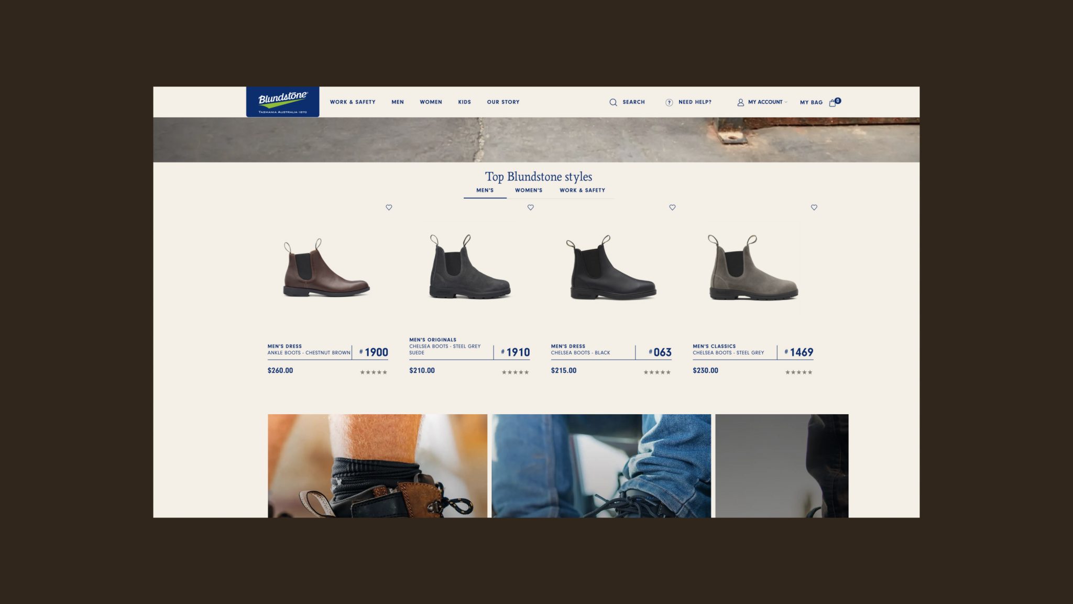Click the My Bag link
Screen dimensions: 1073x604
(x=811, y=103)
